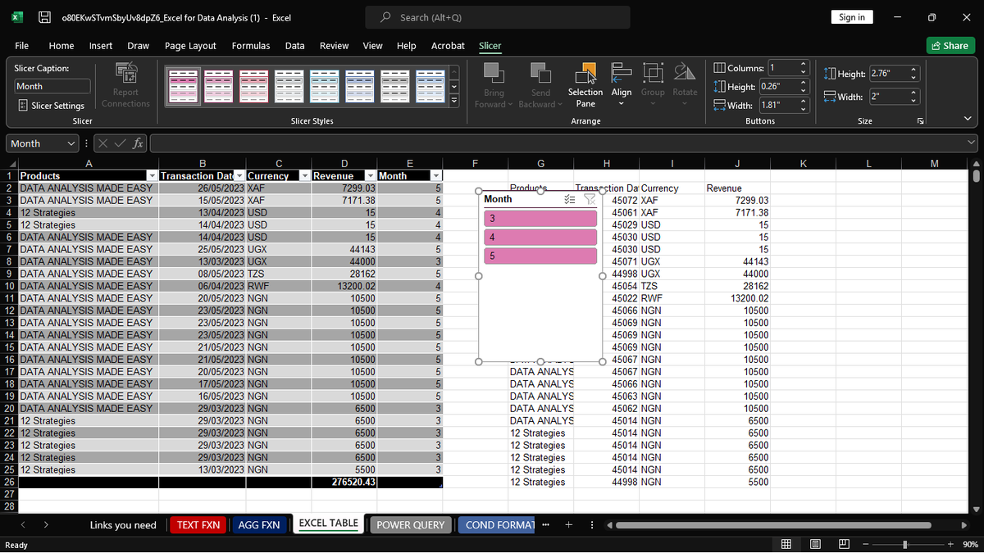Click the Search box in title bar
This screenshot has height=553, width=984.
click(x=499, y=17)
